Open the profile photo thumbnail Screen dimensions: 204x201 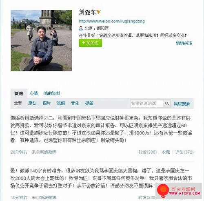point(41,40)
